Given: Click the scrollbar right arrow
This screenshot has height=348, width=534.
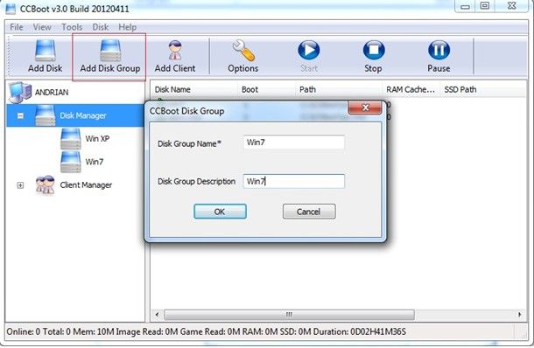Looking at the screenshot, I should [x=519, y=314].
